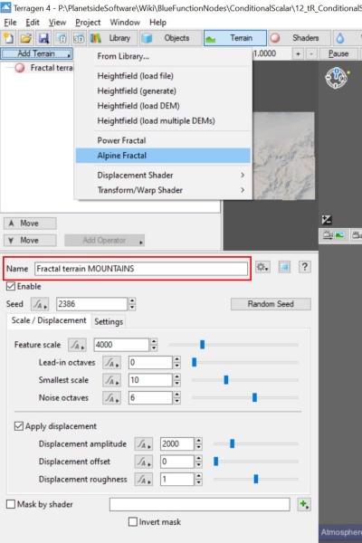The height and width of the screenshot is (543, 362).
Task: Click the question mark help icon
Action: point(304,267)
